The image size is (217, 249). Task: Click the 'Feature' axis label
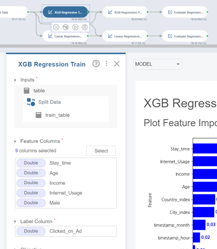click(x=150, y=200)
